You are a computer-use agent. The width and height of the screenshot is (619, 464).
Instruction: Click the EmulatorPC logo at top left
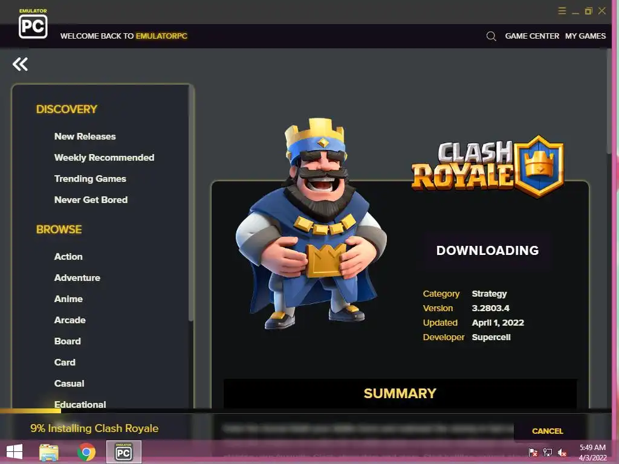(33, 24)
